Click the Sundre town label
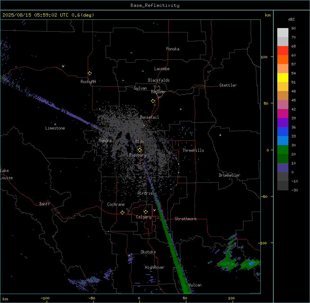310x303 pixels. click(x=105, y=141)
